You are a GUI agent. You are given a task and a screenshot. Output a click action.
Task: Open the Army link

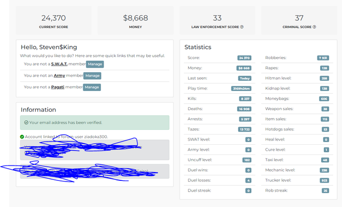[59, 76]
